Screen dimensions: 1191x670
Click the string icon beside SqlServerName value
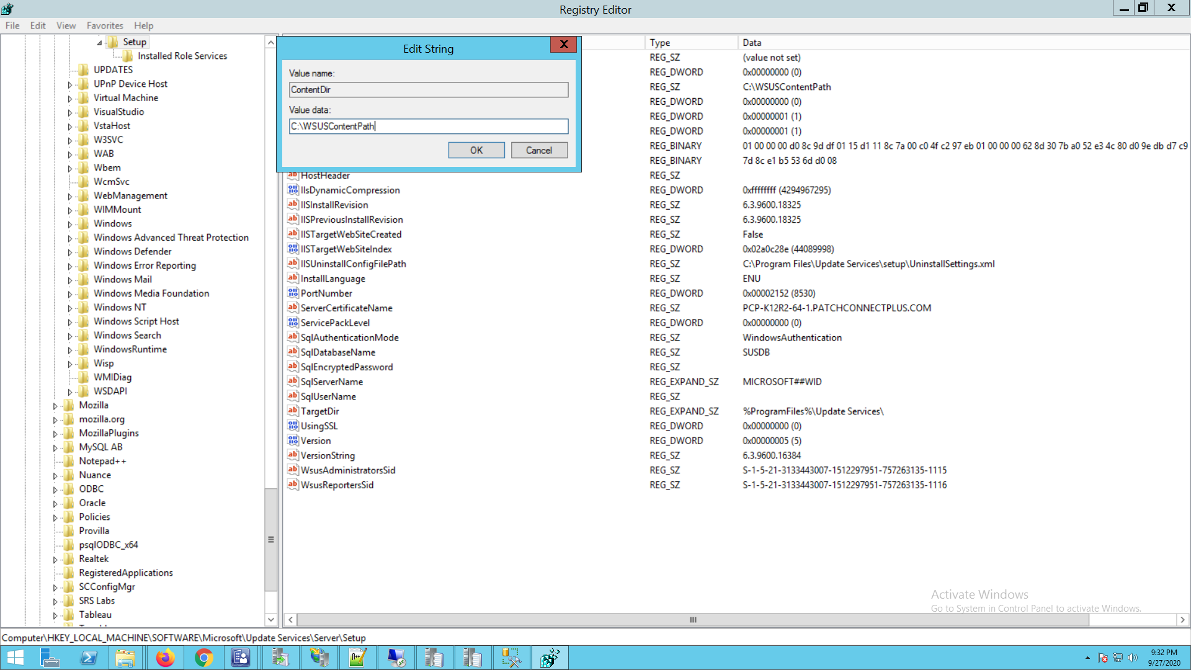(293, 382)
